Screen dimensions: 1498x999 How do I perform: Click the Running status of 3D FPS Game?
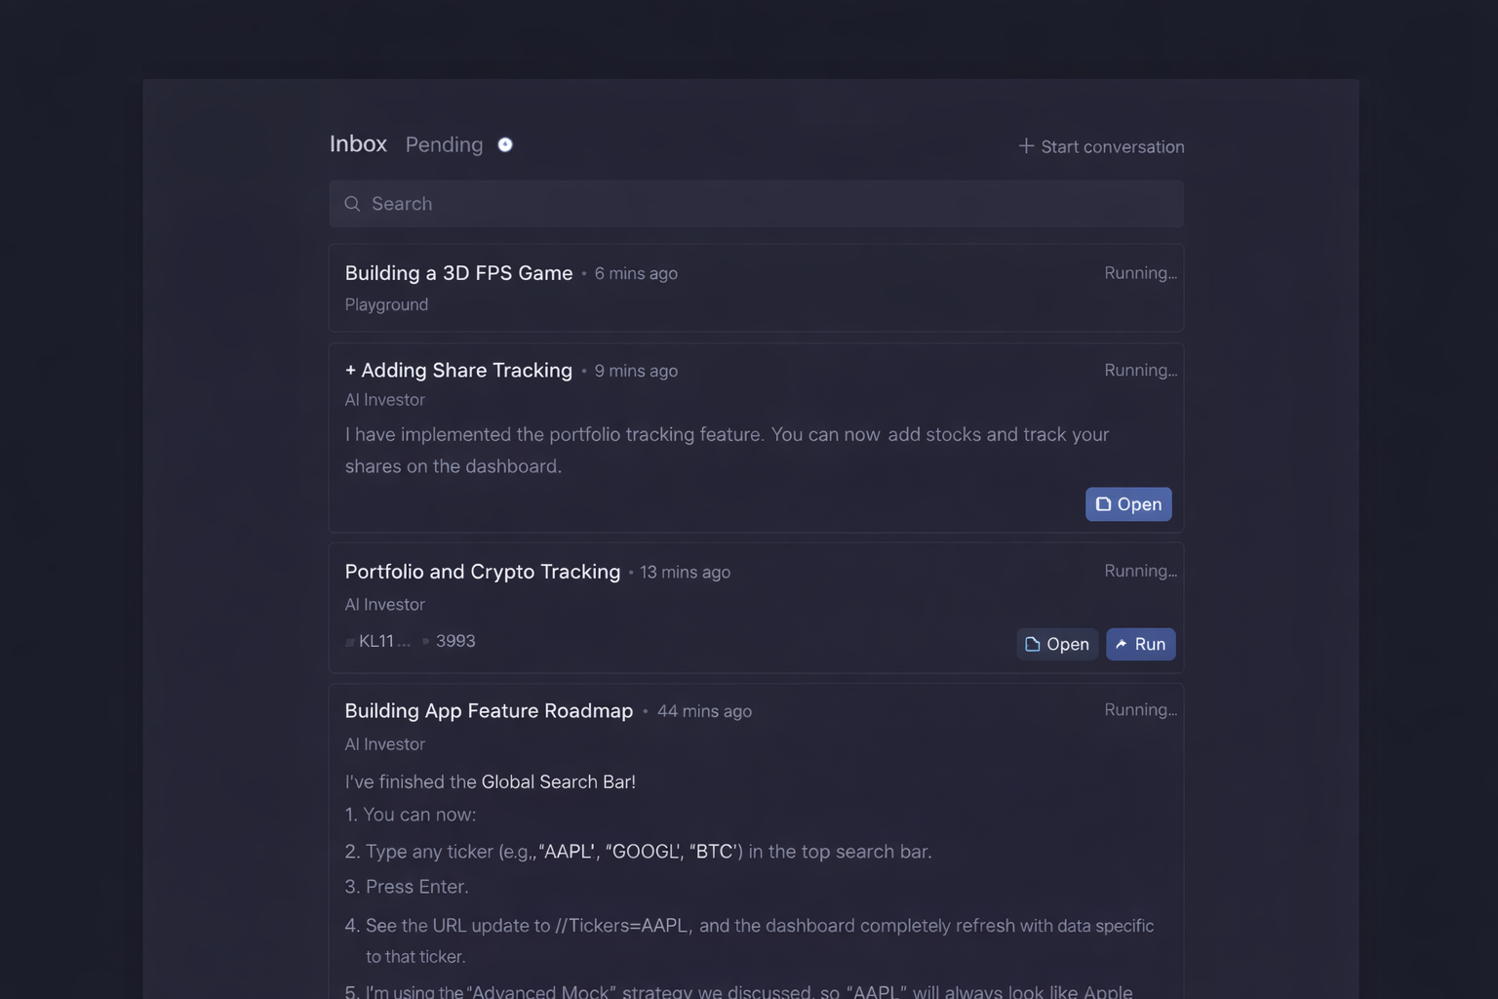pos(1139,273)
